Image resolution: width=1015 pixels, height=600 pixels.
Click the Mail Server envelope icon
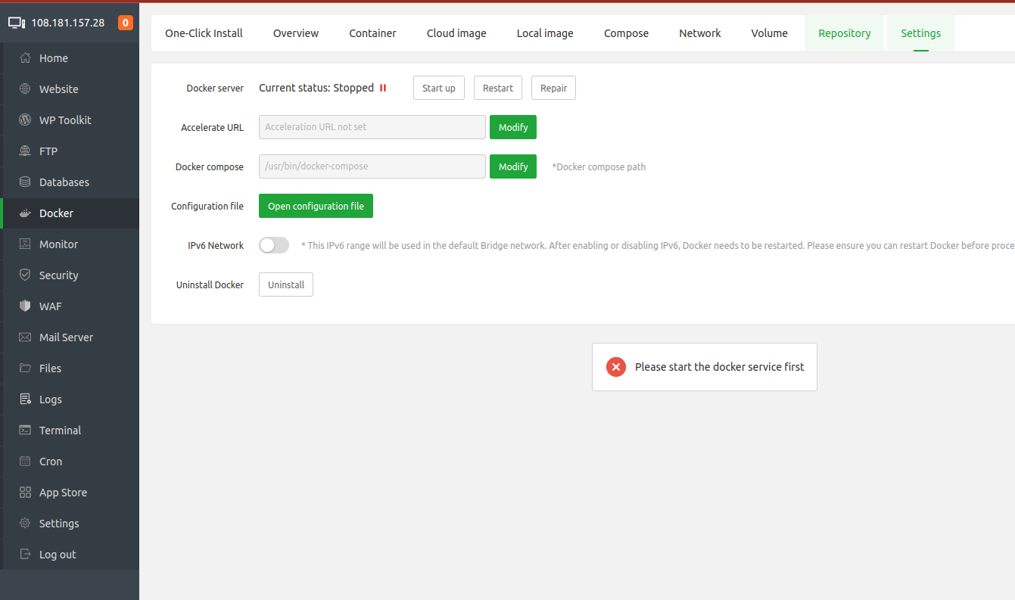[x=25, y=337]
